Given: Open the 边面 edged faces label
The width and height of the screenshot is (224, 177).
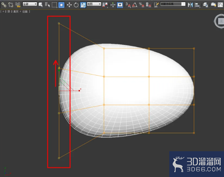Looking at the screenshot, I should click(25, 12).
